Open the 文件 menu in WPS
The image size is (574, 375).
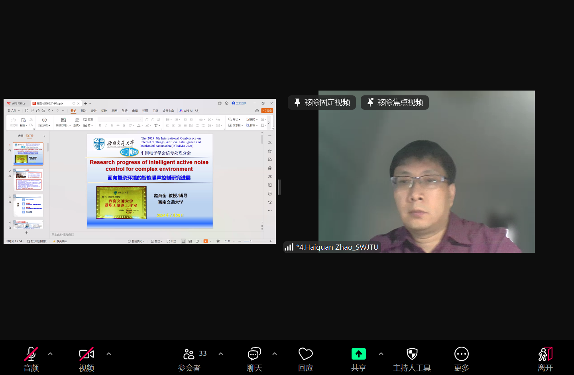(14, 111)
